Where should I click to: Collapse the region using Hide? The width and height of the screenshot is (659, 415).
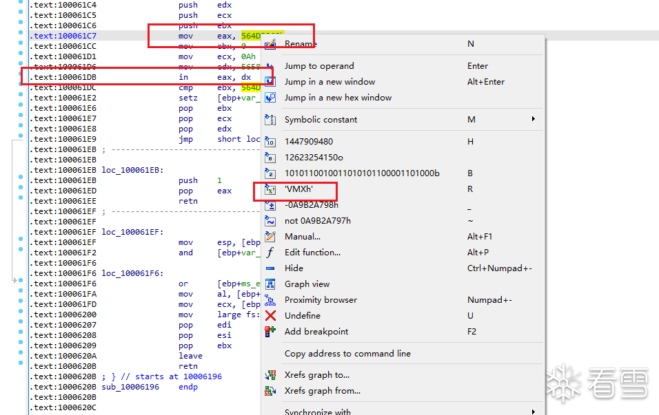point(294,268)
